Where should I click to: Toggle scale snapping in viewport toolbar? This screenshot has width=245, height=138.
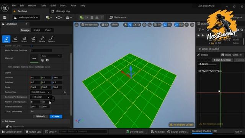tap(176, 25)
